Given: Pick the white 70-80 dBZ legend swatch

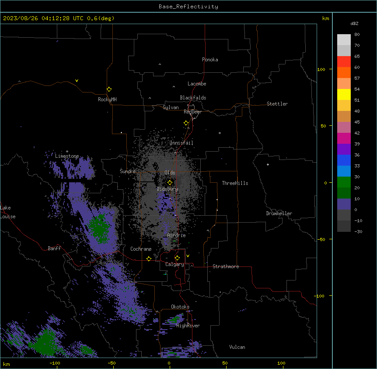Looking at the screenshot, I should tap(344, 40).
